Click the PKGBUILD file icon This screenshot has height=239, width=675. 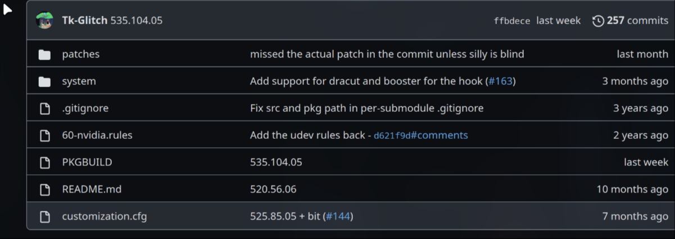[44, 163]
